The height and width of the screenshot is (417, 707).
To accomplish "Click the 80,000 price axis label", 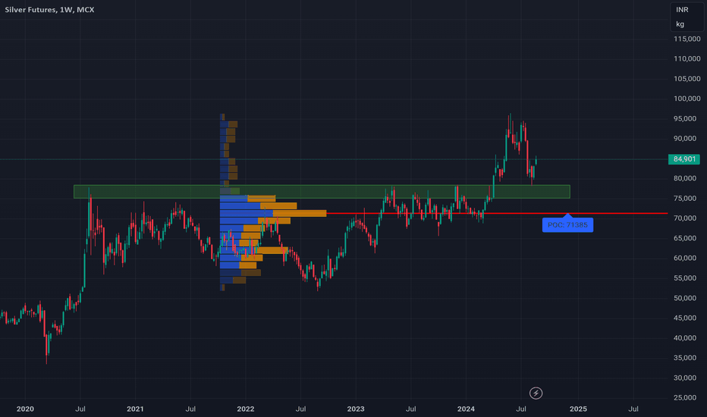I will coord(685,178).
